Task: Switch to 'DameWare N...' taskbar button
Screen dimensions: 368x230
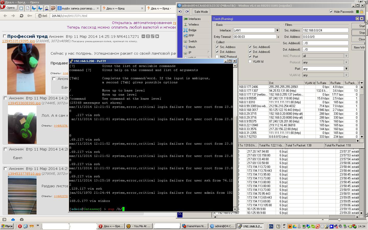Action: [194, 226]
